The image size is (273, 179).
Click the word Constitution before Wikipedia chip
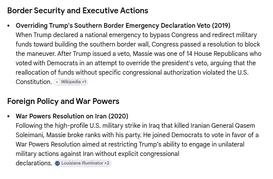point(34,82)
